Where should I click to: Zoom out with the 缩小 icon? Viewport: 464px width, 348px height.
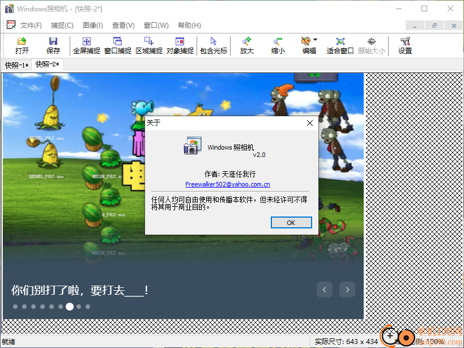(278, 45)
